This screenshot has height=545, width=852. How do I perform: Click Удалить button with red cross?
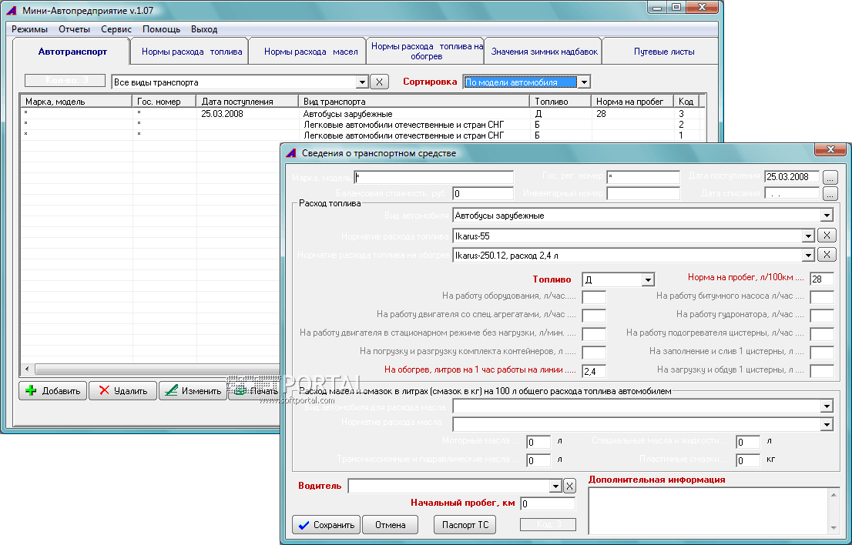(122, 391)
